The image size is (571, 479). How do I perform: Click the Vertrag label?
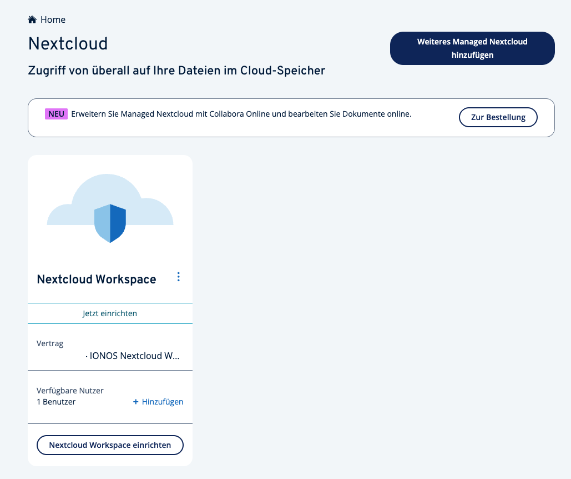click(x=50, y=343)
